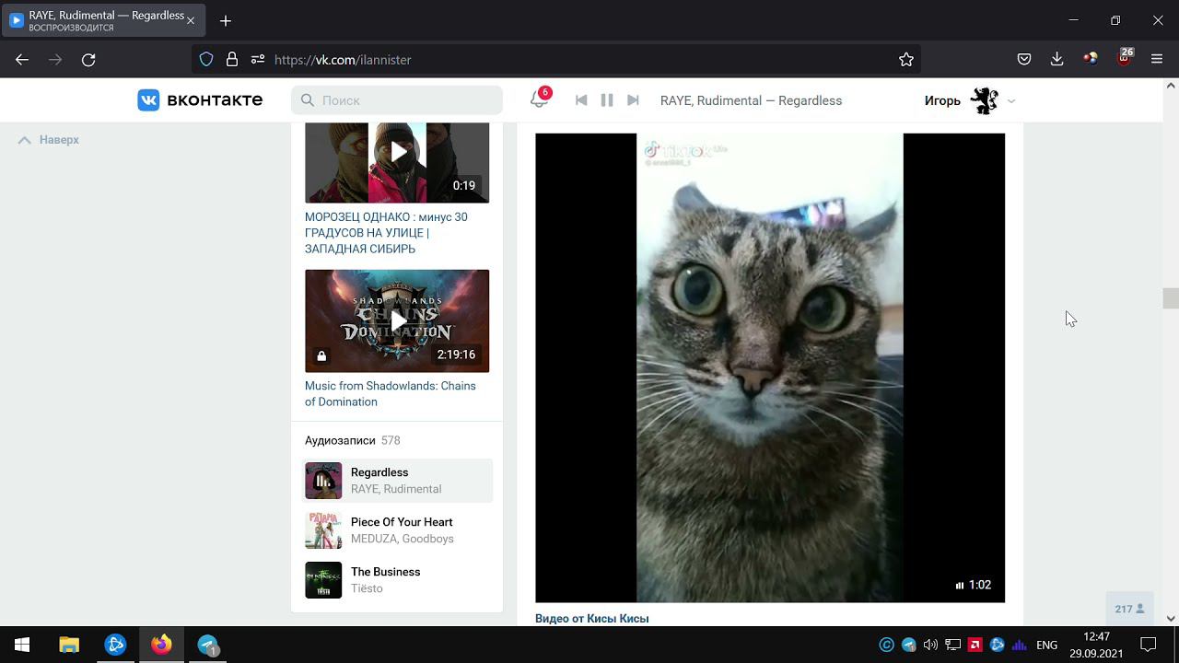Open the VK notifications bell
The width and height of the screenshot is (1179, 663).
(539, 100)
